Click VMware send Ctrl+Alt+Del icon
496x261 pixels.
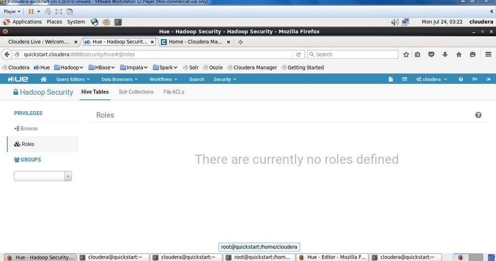48,12
